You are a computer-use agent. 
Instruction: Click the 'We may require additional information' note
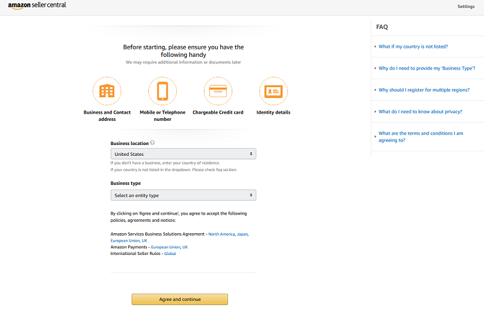coord(183,62)
